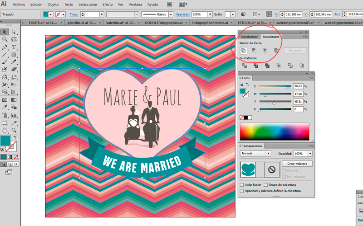Viewport: 363px width, 226px height.
Task: Click Unite shape mode in Buscatrazos
Action: tap(243, 51)
